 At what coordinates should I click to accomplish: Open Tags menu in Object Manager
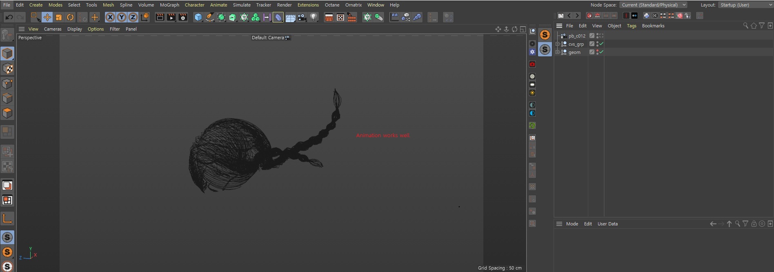(631, 26)
